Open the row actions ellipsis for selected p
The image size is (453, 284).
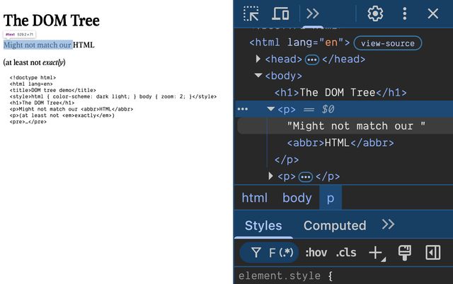(x=242, y=109)
